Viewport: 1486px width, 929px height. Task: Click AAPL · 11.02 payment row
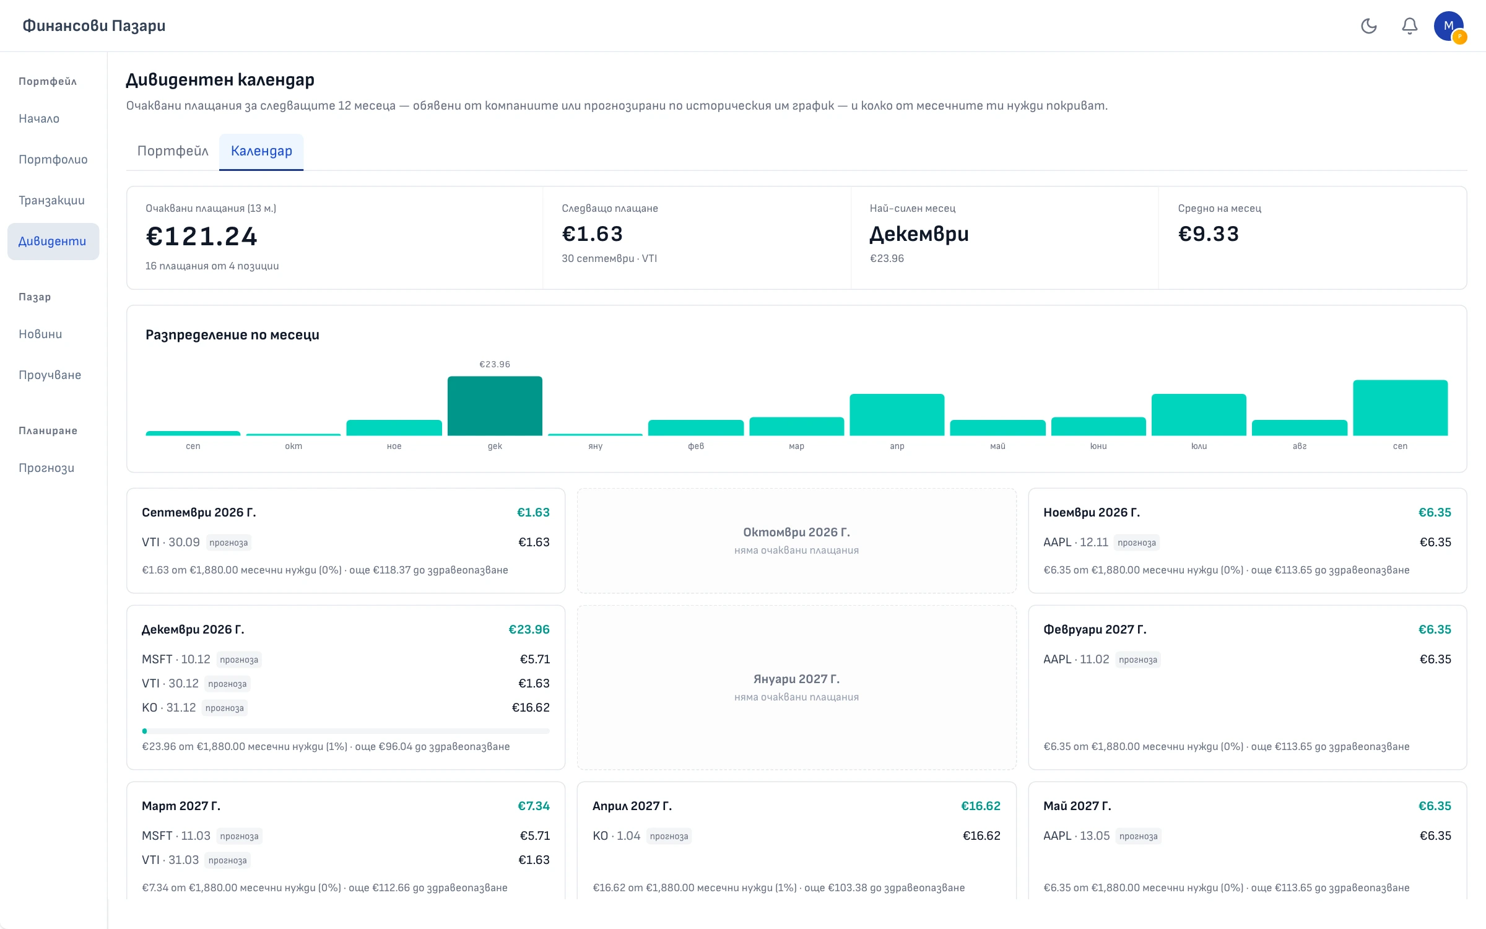(x=1247, y=659)
